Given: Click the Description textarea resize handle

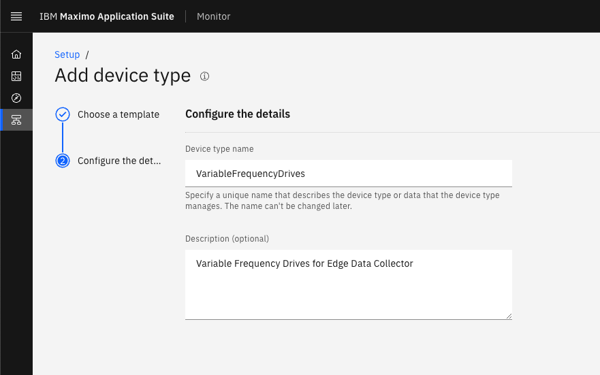Looking at the screenshot, I should click(x=509, y=316).
